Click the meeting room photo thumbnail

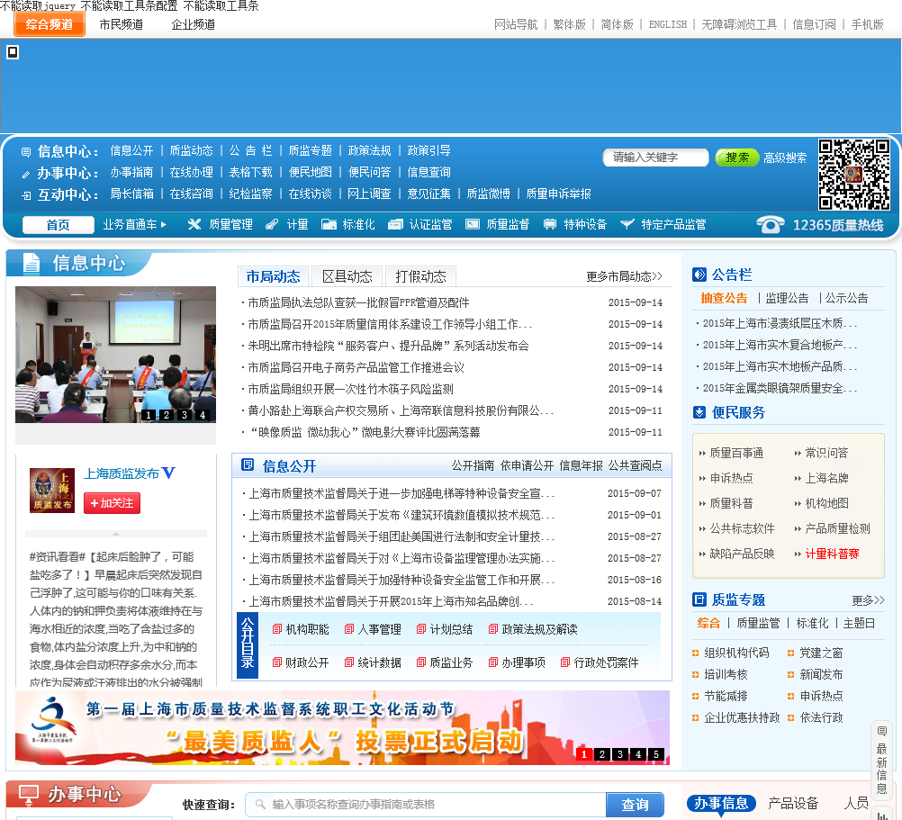115,355
